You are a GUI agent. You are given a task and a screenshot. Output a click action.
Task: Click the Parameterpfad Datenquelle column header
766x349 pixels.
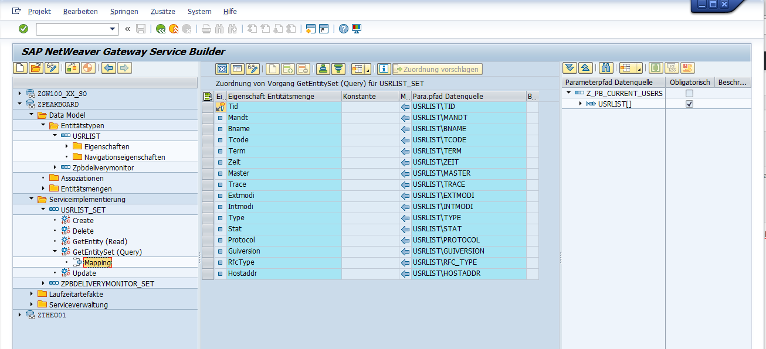point(614,83)
